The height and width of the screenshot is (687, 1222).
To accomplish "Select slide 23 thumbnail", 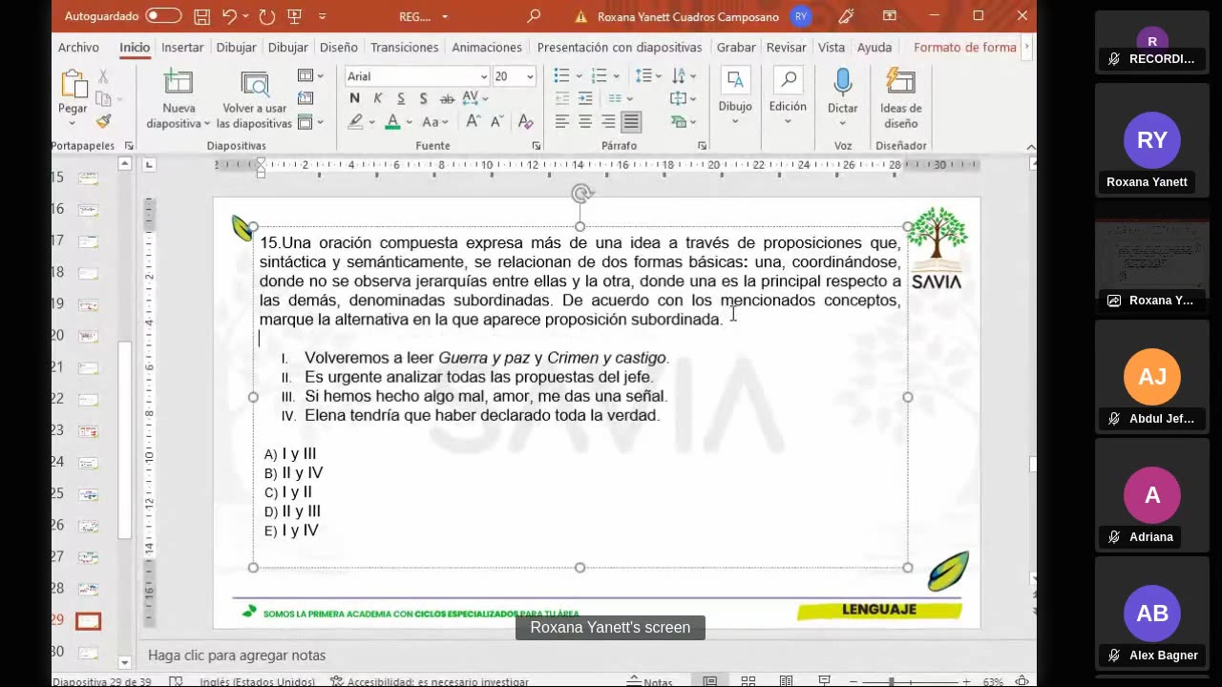I will point(88,431).
